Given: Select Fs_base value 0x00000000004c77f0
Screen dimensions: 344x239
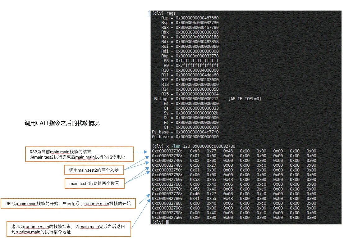Looking at the screenshot, I should (197, 132).
